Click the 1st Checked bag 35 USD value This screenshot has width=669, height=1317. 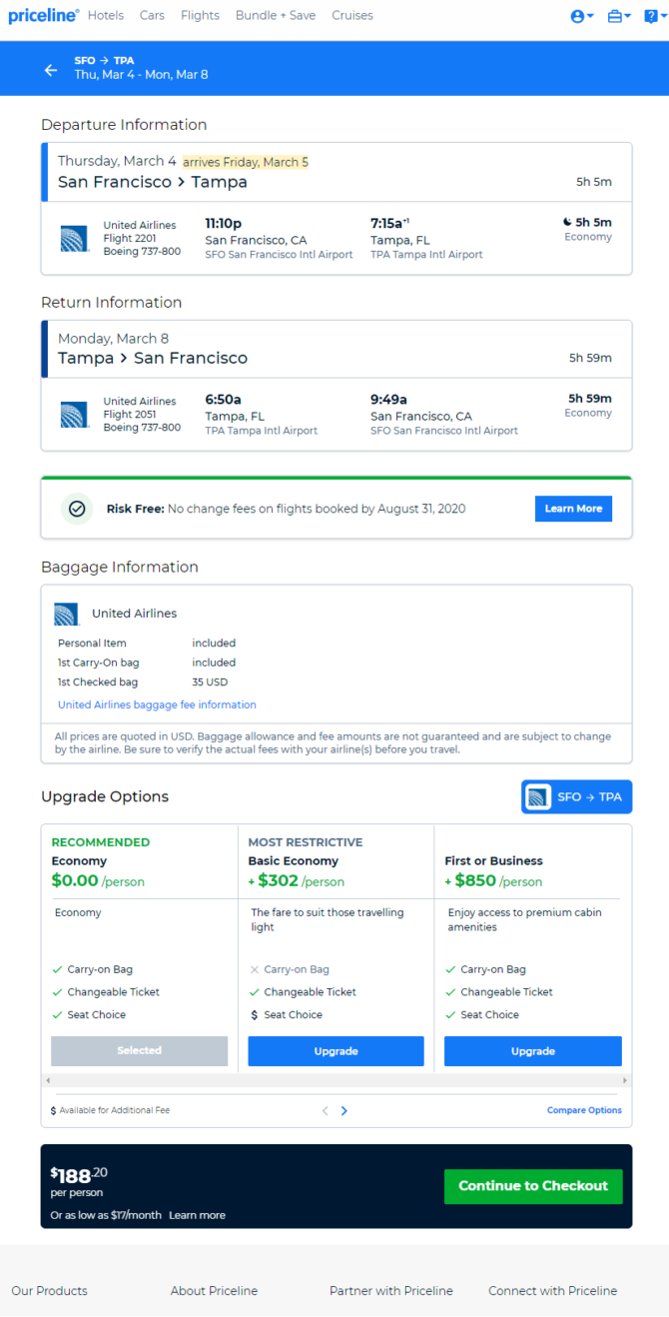pyautogui.click(x=210, y=682)
